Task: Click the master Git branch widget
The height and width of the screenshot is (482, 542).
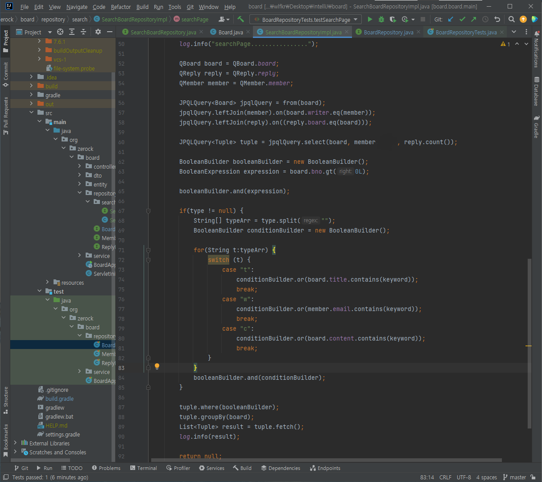Action: [514, 477]
